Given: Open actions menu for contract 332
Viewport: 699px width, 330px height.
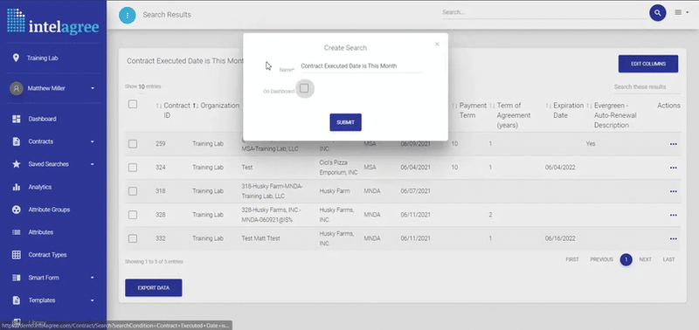Looking at the screenshot, I should [673, 238].
